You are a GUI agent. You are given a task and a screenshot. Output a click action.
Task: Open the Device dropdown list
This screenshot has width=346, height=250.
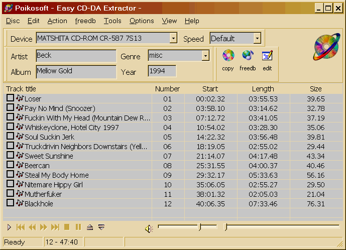click(x=173, y=38)
